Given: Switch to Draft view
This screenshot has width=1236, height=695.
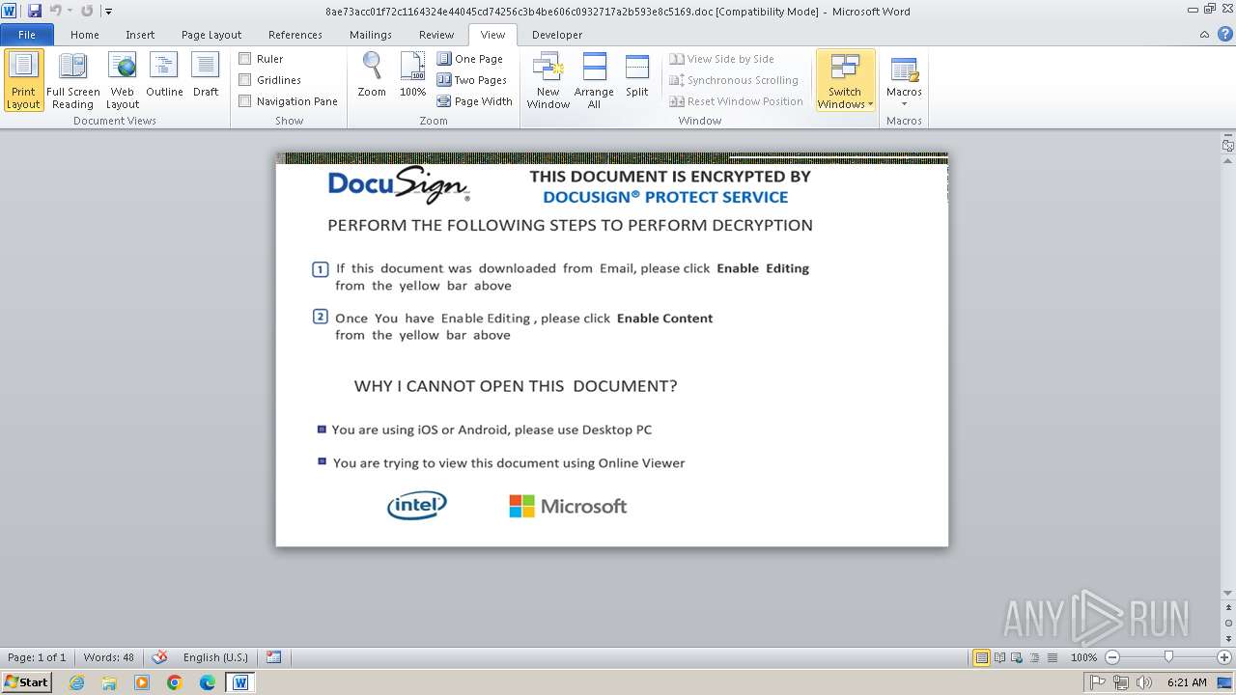Looking at the screenshot, I should pos(206,75).
